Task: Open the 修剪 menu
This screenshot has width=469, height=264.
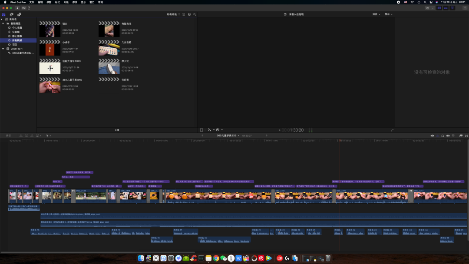Action: [49, 2]
